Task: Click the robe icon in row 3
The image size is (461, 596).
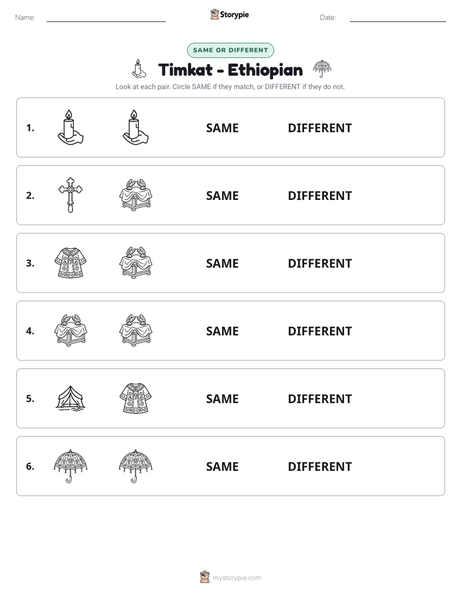Action: pyautogui.click(x=70, y=263)
